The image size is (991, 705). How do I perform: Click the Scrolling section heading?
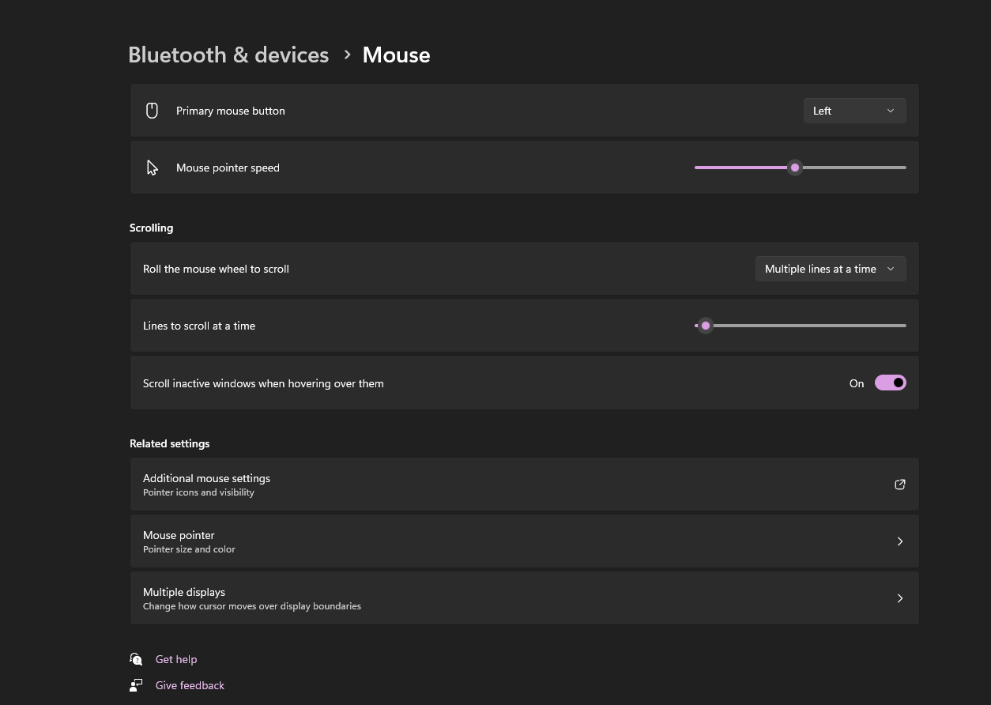[x=151, y=228]
